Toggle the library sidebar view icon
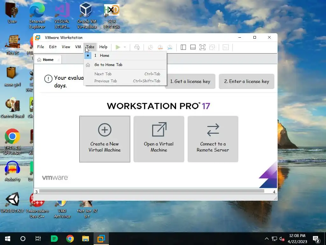The height and width of the screenshot is (245, 326). tap(183, 47)
